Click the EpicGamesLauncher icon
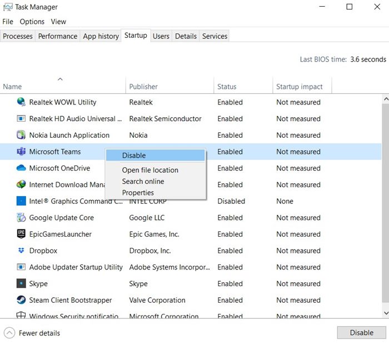Viewport: 389px width, 345px height. [21, 234]
